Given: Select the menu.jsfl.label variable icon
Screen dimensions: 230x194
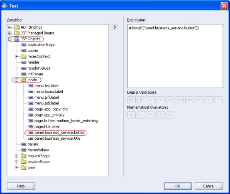Looking at the screenshot, I should coord(30,97).
